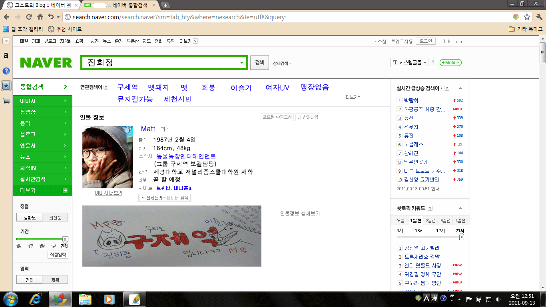Open the 기타 북마크 folder
The width and height of the screenshot is (546, 307).
pos(526,29)
